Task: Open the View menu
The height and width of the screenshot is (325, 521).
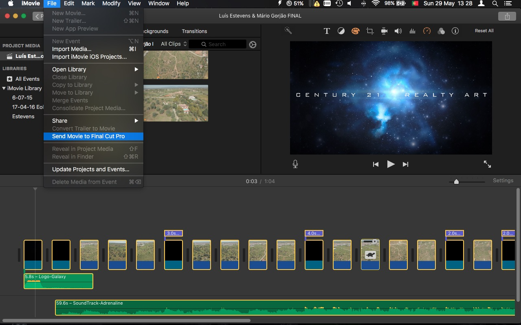Action: point(134,3)
